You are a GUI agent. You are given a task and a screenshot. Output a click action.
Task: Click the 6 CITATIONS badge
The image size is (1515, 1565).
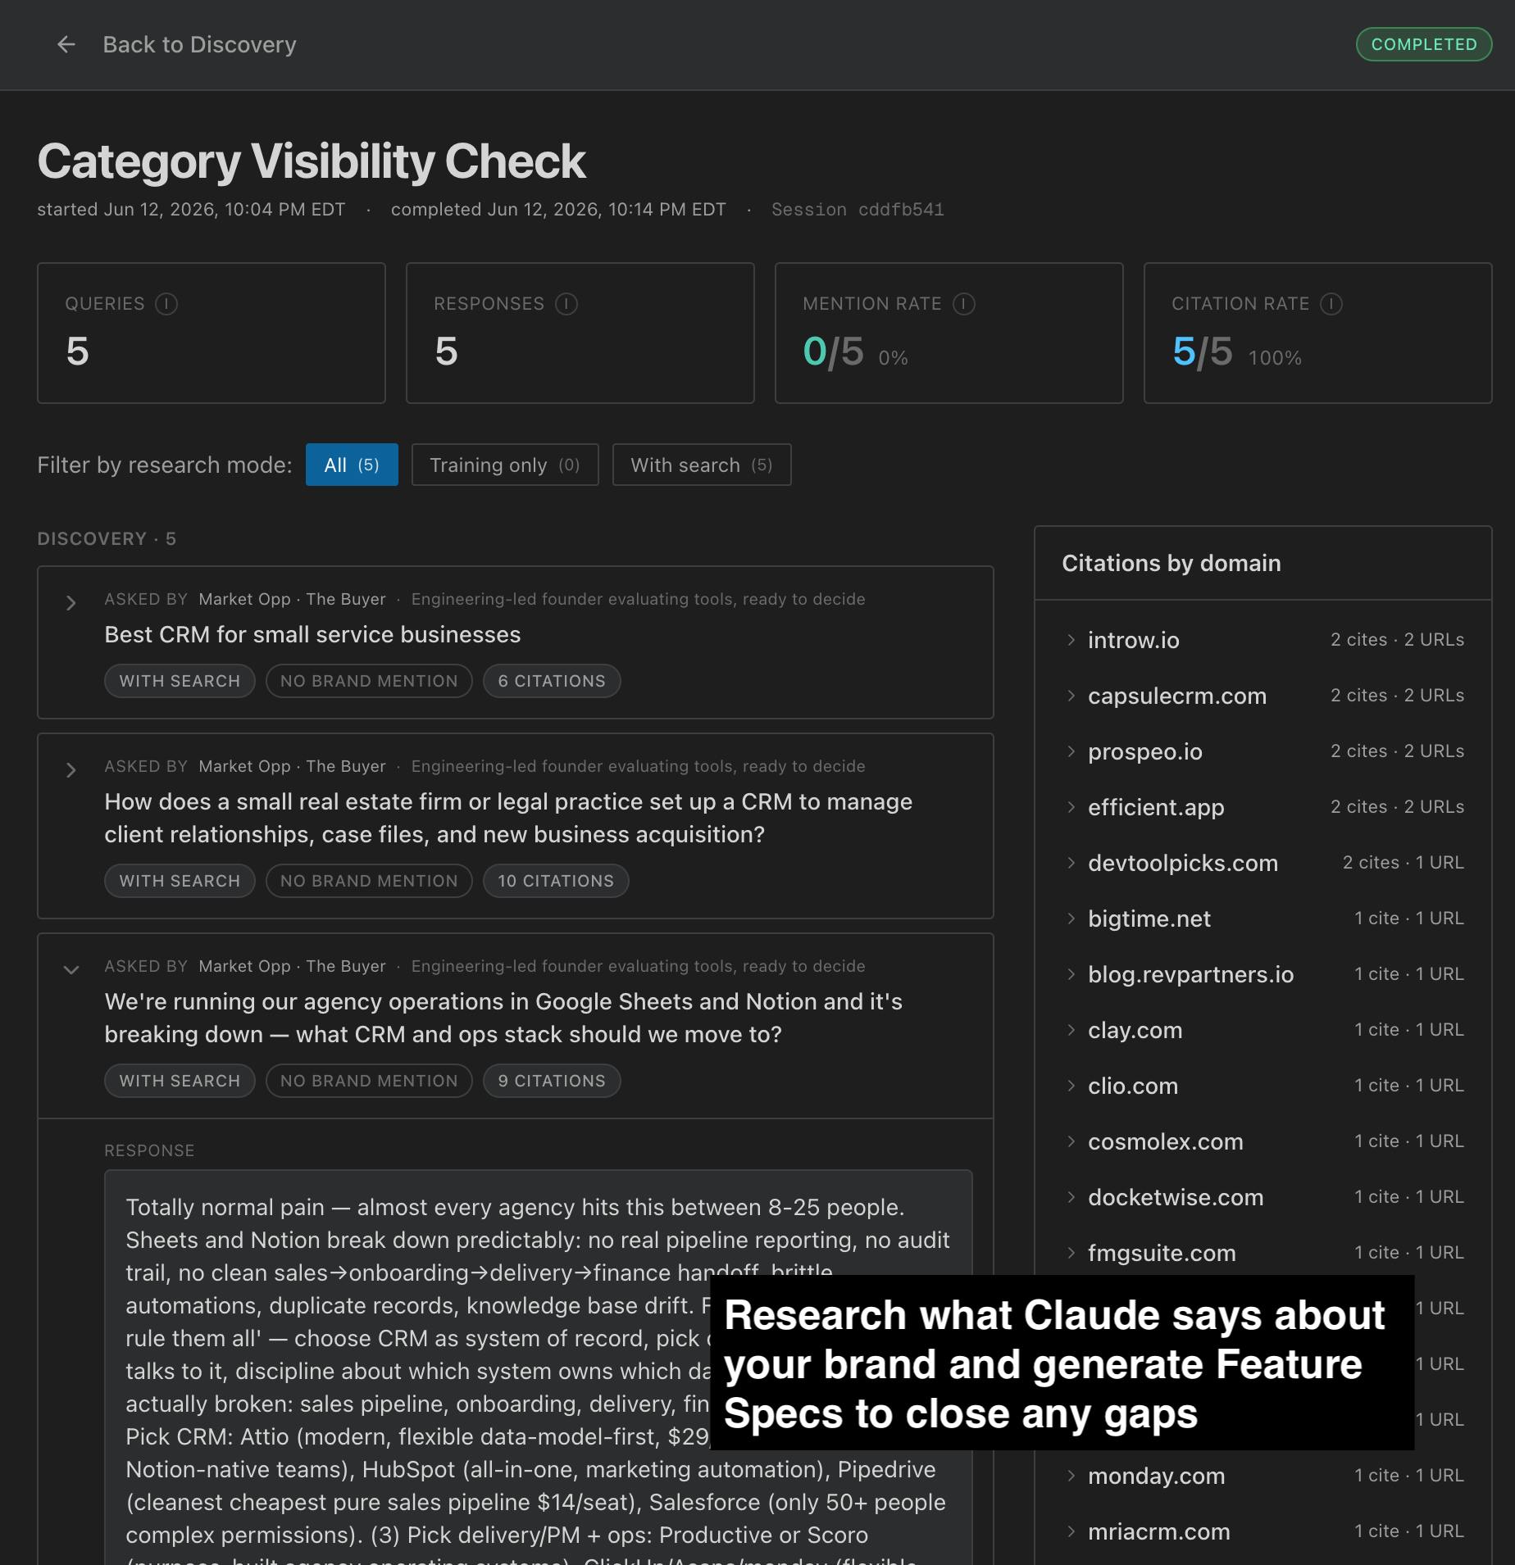pyautogui.click(x=552, y=681)
